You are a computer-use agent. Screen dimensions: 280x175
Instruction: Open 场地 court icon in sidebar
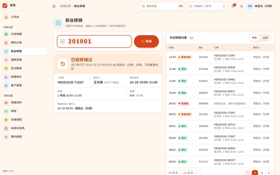coord(6,111)
